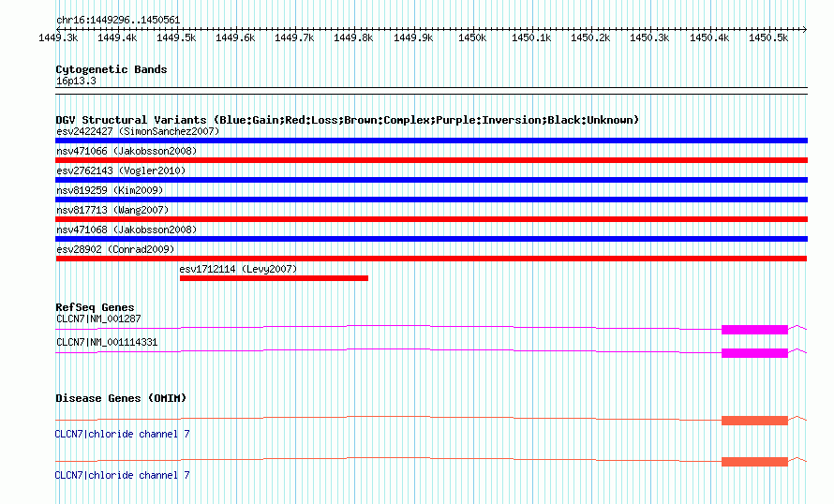Select the short esv1712114 (Levy2007) red bar
This screenshot has height=504, width=834.
point(274,278)
